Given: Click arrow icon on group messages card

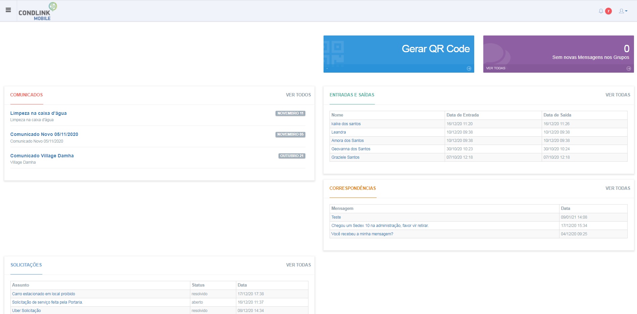Looking at the screenshot, I should [629, 68].
